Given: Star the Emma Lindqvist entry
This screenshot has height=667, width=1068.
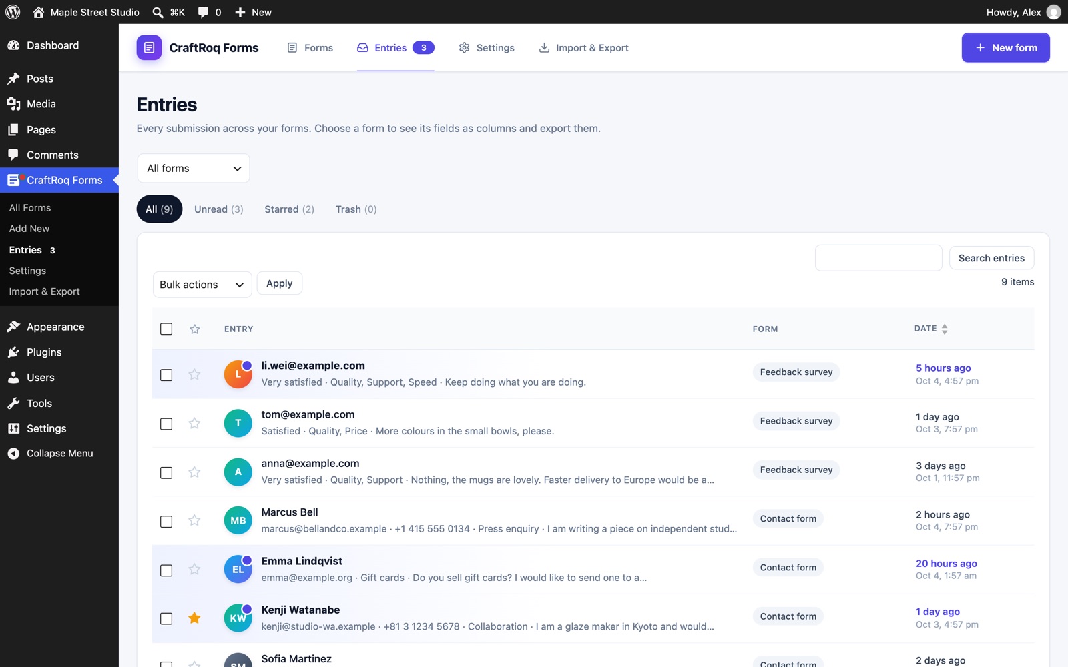Looking at the screenshot, I should tap(194, 569).
